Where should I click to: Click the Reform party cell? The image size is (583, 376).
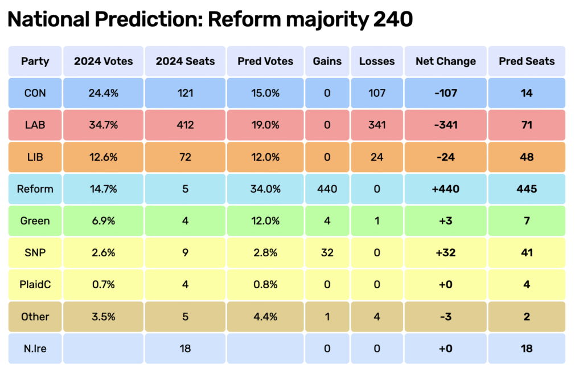(35, 189)
